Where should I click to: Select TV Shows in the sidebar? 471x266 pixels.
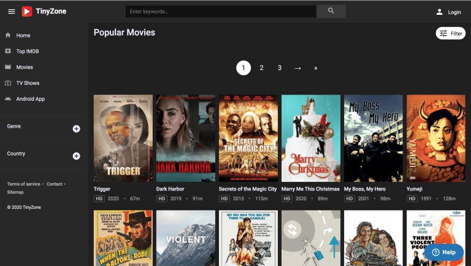(28, 83)
